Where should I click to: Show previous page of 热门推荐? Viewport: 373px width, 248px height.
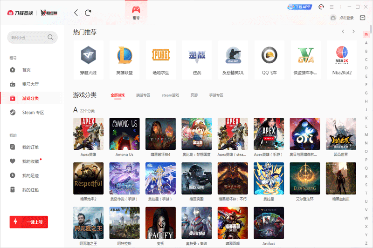pos(343,32)
